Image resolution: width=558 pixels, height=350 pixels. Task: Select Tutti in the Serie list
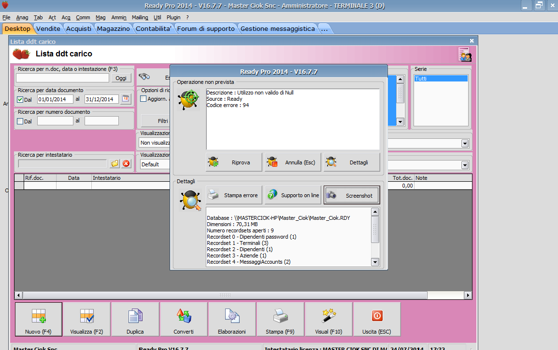pos(441,79)
